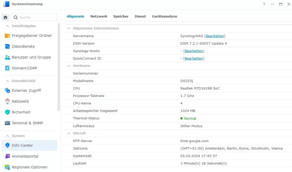Viewport: 292px width, 172px height.
Task: Open Externer Zugriff settings
Action: (x=26, y=91)
